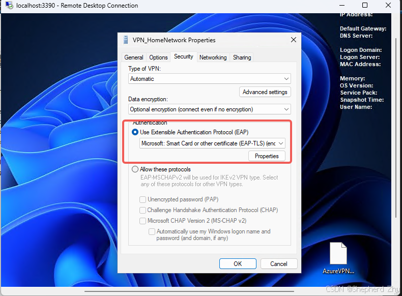Select the Security tab
This screenshot has width=402, height=296.
click(x=184, y=56)
